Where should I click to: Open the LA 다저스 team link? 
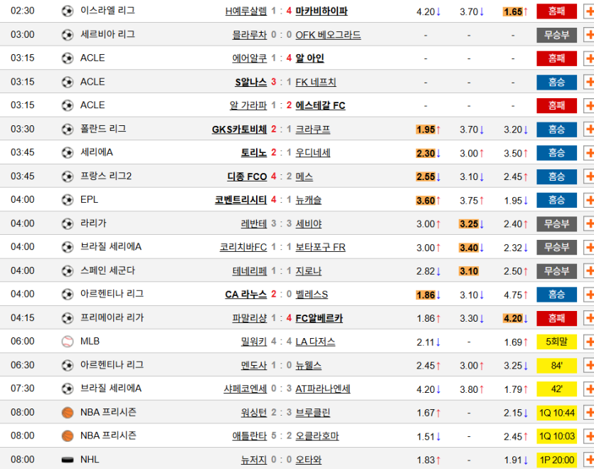pos(315,342)
